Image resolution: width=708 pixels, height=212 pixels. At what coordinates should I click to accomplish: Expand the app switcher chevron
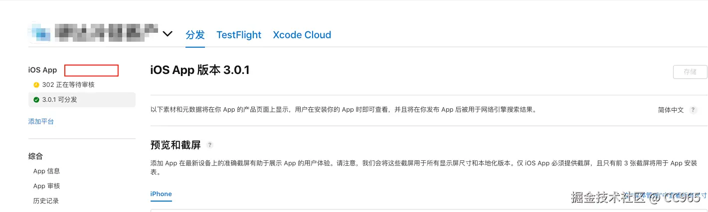168,34
